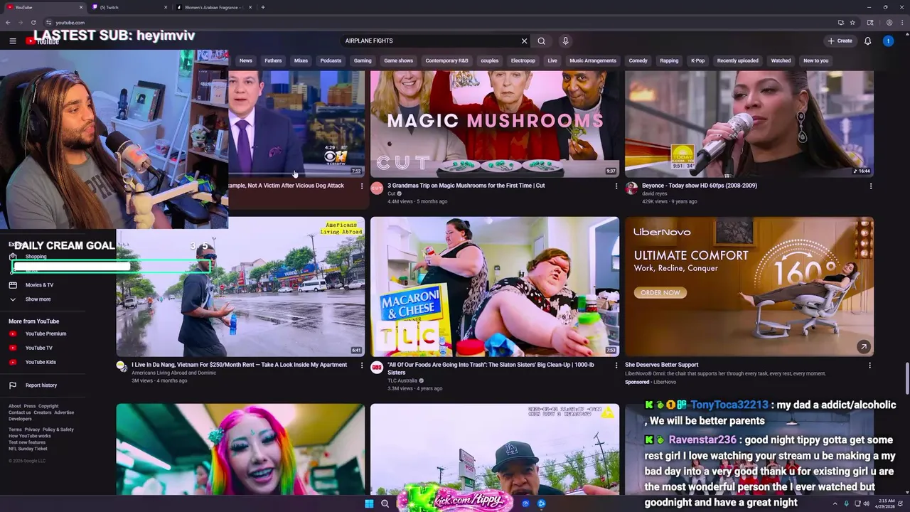Select the Electropop filter chip
910x512 pixels.
click(x=523, y=60)
